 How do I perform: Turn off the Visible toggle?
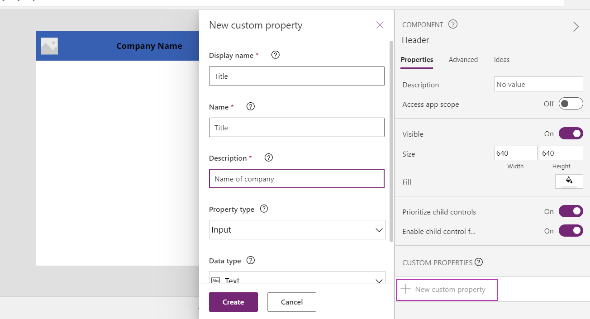571,133
